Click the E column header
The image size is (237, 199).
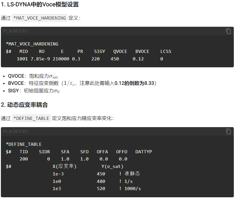pos(62,51)
